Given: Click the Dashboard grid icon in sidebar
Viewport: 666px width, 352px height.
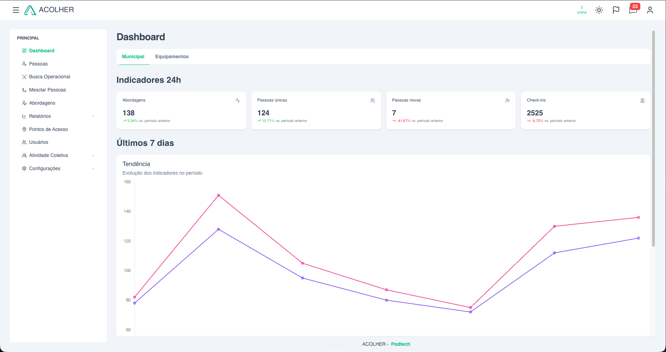Looking at the screenshot, I should pyautogui.click(x=24, y=51).
